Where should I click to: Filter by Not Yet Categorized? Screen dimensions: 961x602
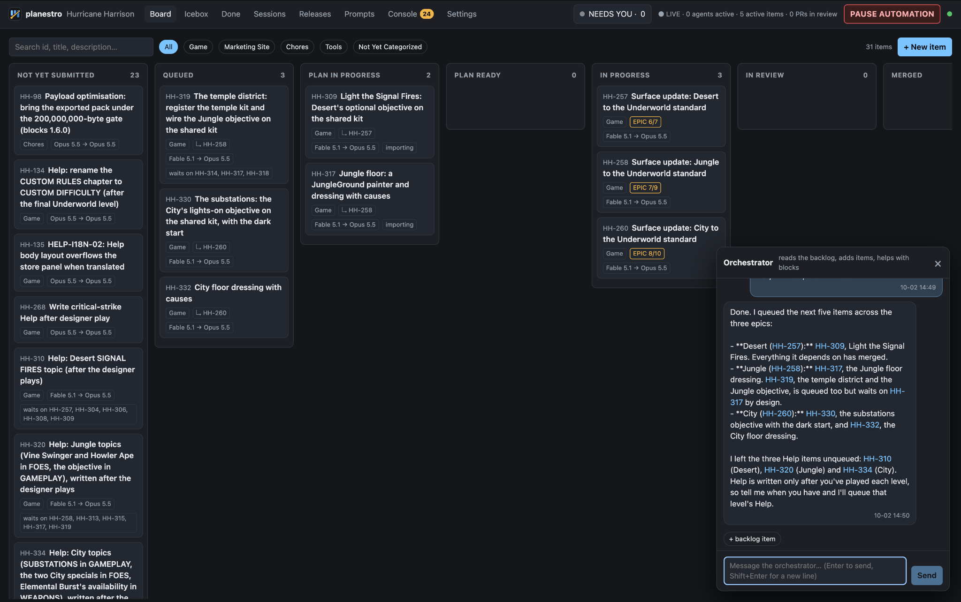(390, 47)
